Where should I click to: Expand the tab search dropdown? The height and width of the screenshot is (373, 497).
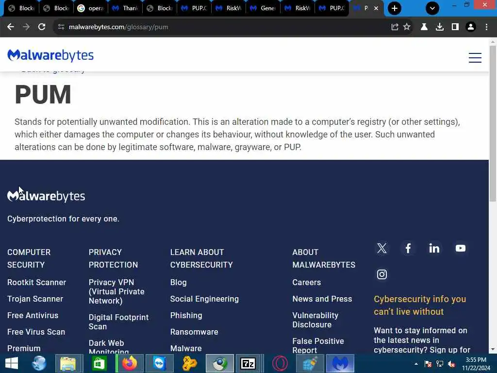click(x=432, y=8)
